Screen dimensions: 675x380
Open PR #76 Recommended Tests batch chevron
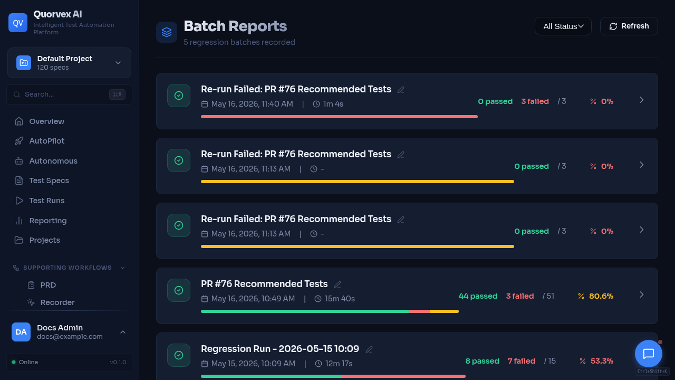click(642, 294)
